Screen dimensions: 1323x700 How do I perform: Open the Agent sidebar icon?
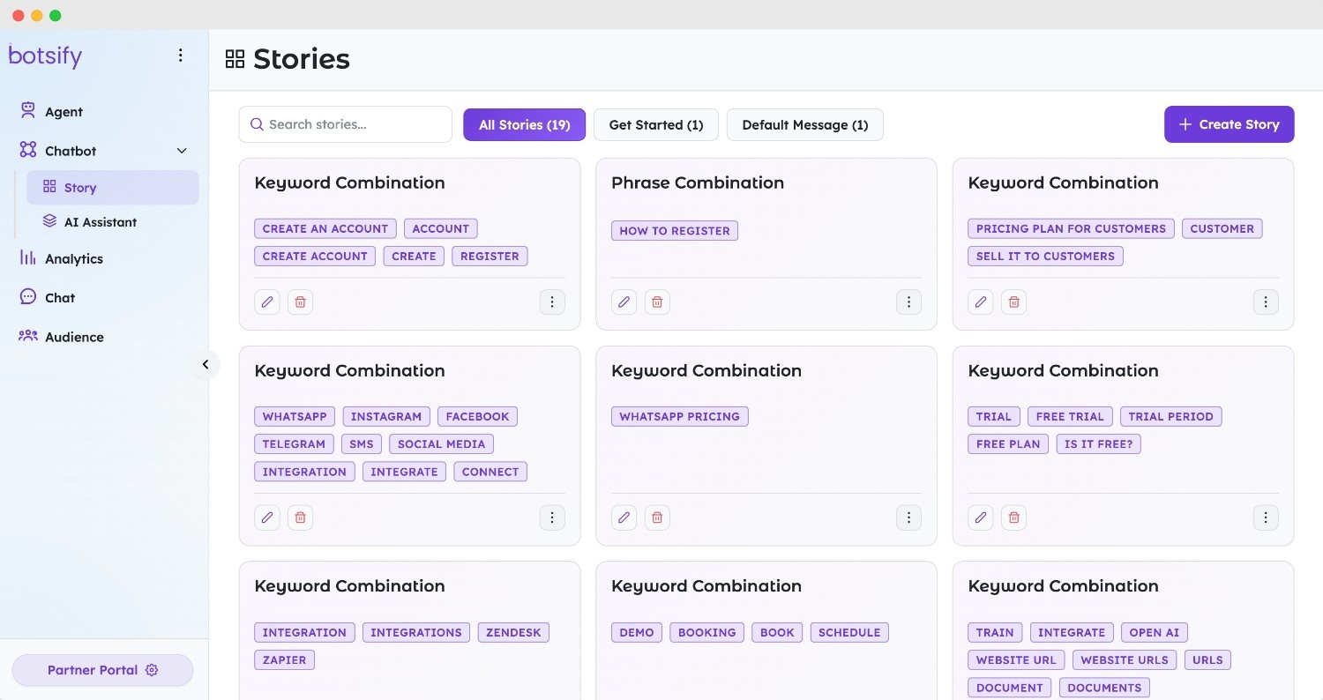(x=28, y=111)
